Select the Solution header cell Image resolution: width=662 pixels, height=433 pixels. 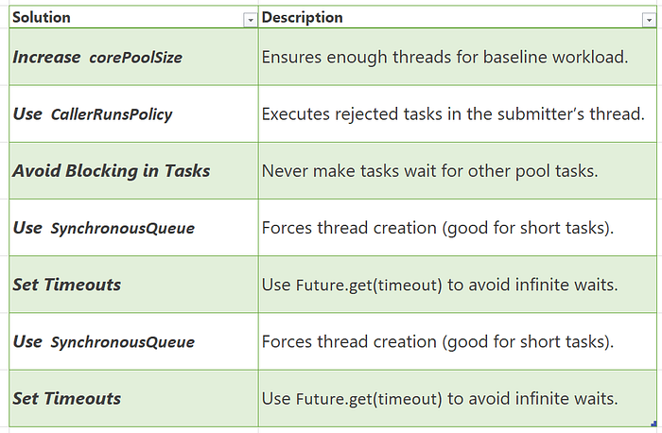pyautogui.click(x=133, y=17)
